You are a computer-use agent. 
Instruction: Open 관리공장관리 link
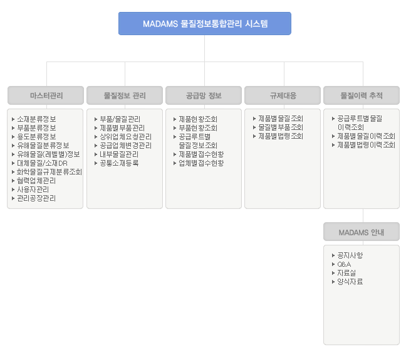36,198
